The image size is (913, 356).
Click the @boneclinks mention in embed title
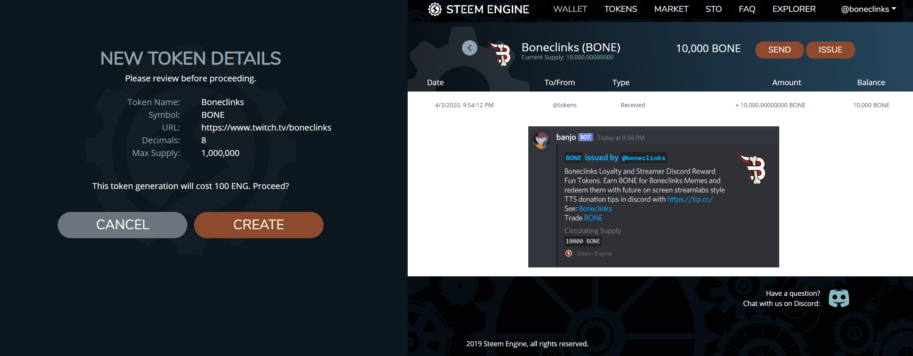[x=643, y=158]
